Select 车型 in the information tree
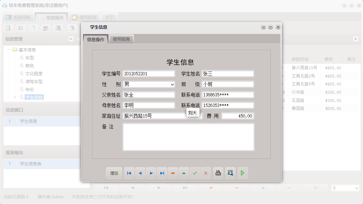This screenshot has height=204, width=363. (x=30, y=57)
